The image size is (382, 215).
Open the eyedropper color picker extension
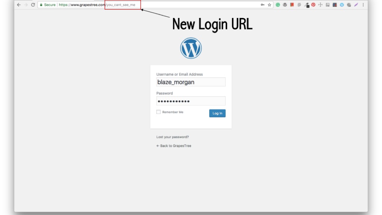click(x=307, y=5)
